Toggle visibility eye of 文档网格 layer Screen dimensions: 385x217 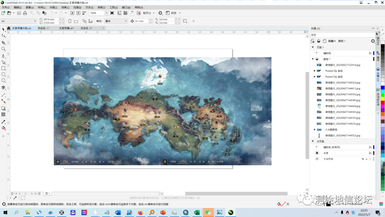pos(363,159)
